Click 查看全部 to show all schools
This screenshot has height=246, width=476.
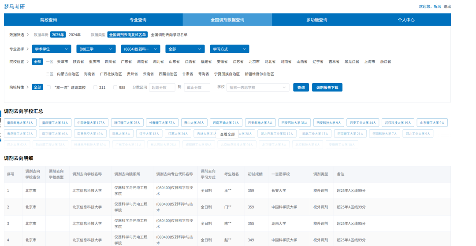tap(227, 134)
